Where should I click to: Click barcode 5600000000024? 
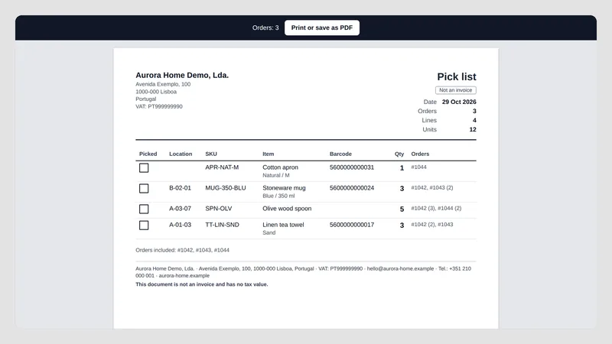pyautogui.click(x=352, y=188)
